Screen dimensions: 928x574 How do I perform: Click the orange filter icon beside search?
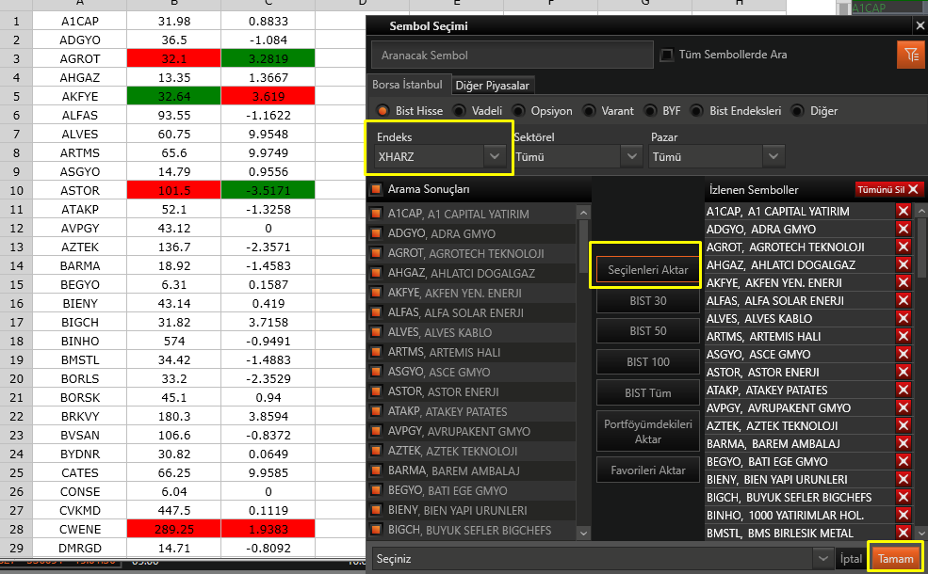[x=910, y=56]
